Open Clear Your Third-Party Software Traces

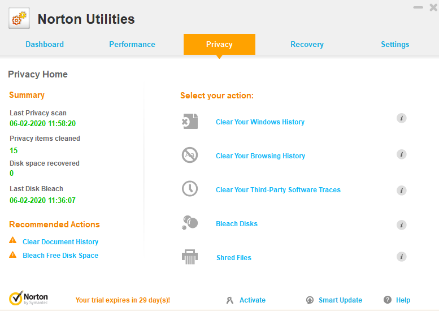[278, 189]
